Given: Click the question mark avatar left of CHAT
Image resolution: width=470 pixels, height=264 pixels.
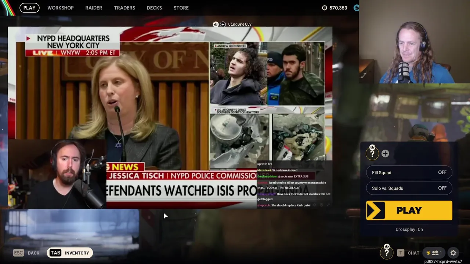Looking at the screenshot, I should [x=387, y=252].
